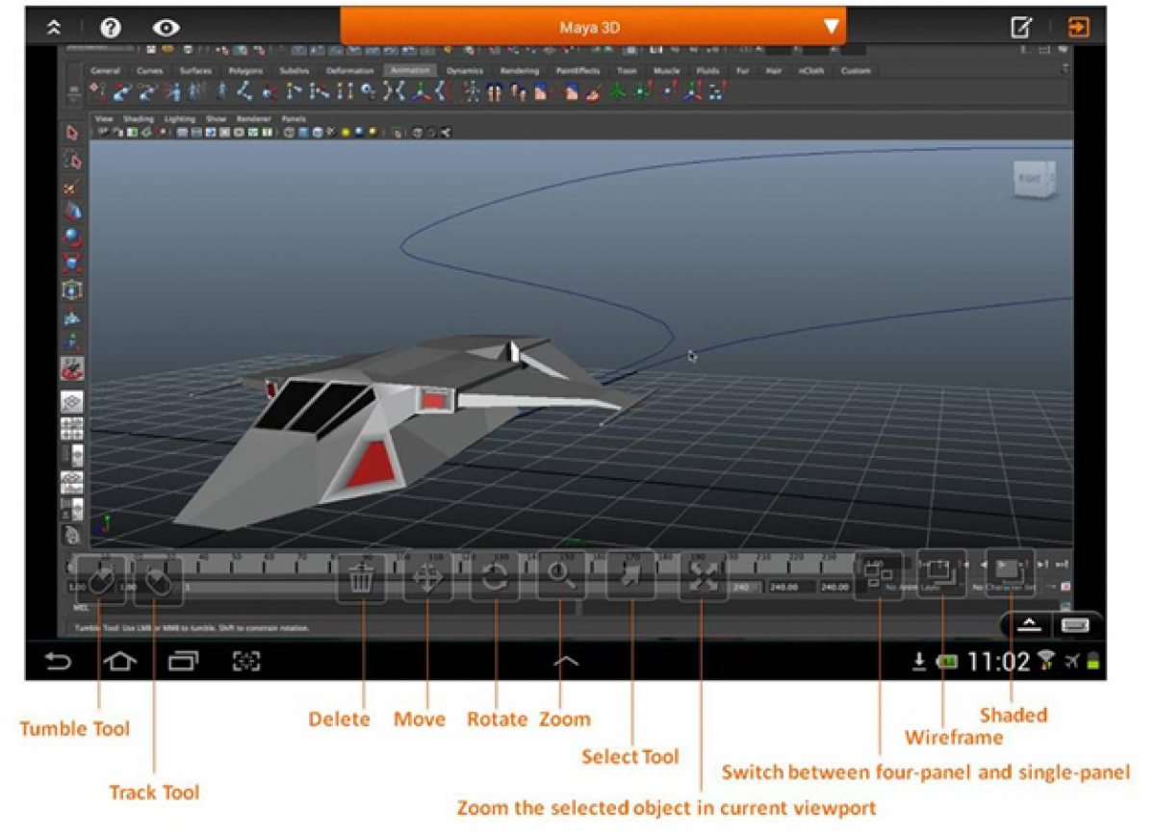The height and width of the screenshot is (833, 1155).
Task: Zoom the selected object in current viewport
Action: coord(702,577)
